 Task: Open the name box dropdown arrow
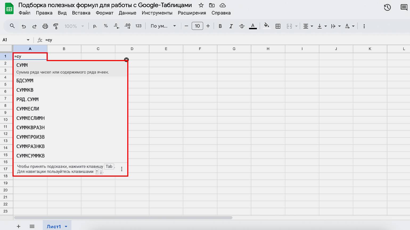coord(28,40)
